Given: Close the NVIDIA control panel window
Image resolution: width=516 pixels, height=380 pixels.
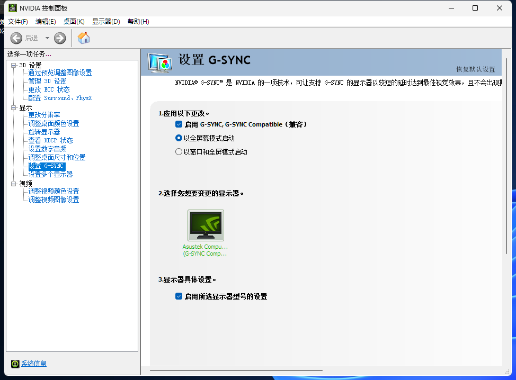Looking at the screenshot, I should coord(500,8).
